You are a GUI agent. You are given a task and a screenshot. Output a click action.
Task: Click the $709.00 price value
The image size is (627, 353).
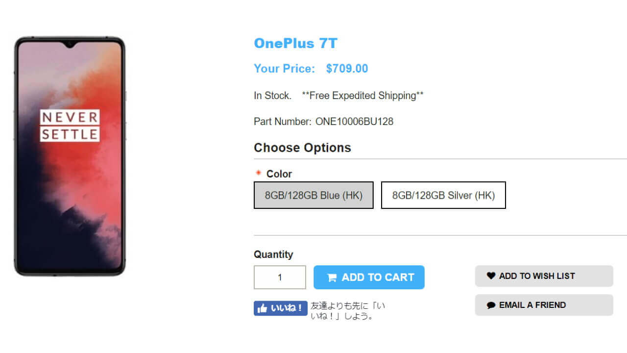coord(347,69)
